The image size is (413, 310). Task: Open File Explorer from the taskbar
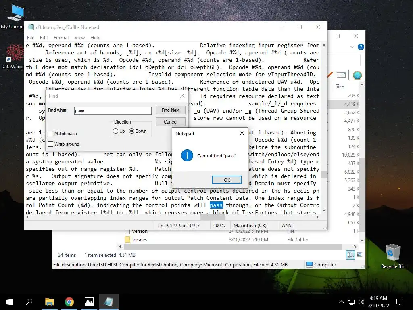point(49,302)
